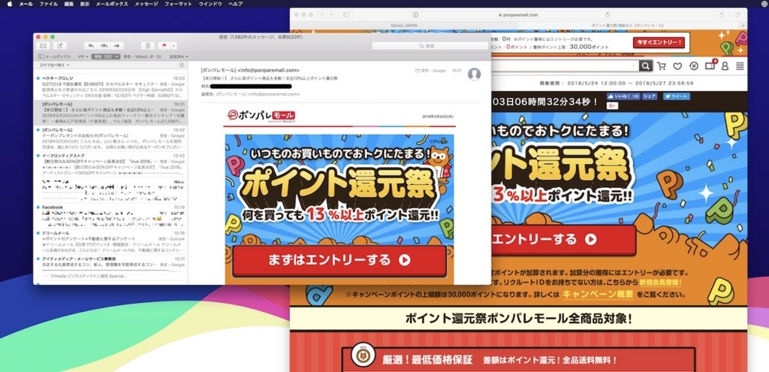Click Safari address bar ponparemall.com
The height and width of the screenshot is (372, 769).
coord(520,15)
